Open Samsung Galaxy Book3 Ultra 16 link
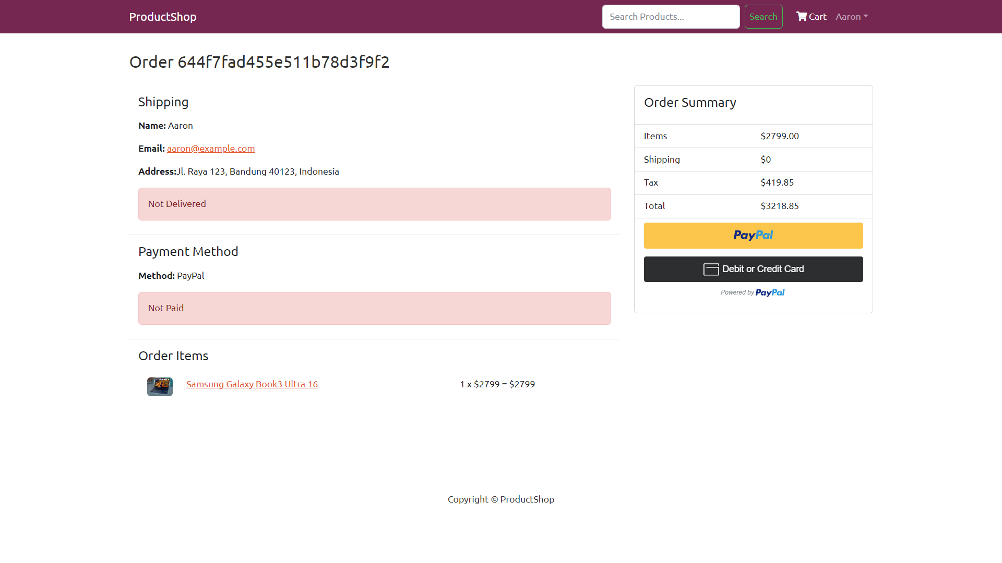 [x=252, y=384]
